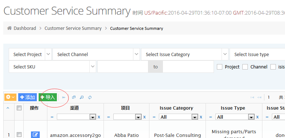Click the amazon.accessory2go cell

75,135
